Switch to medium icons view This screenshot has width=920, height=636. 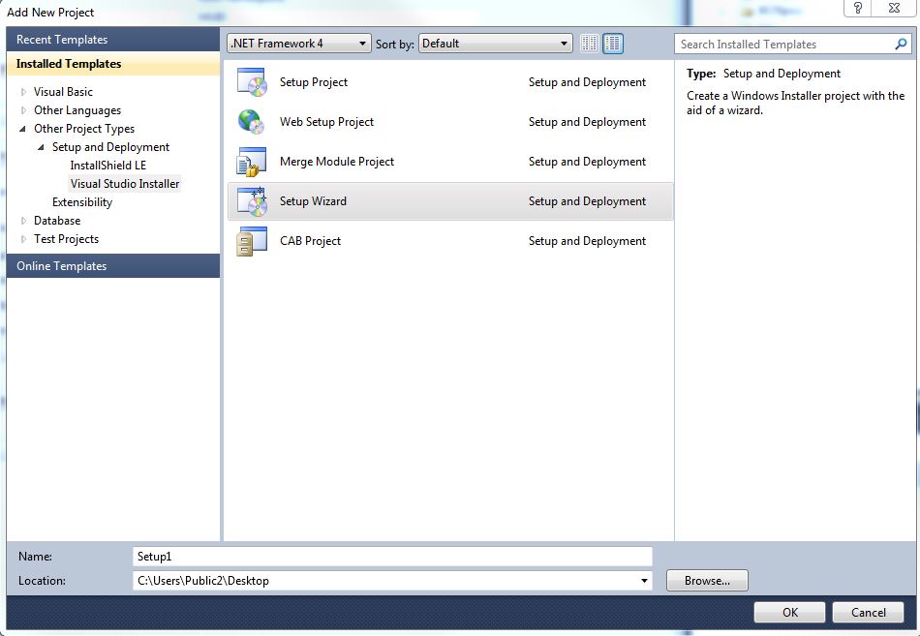613,44
